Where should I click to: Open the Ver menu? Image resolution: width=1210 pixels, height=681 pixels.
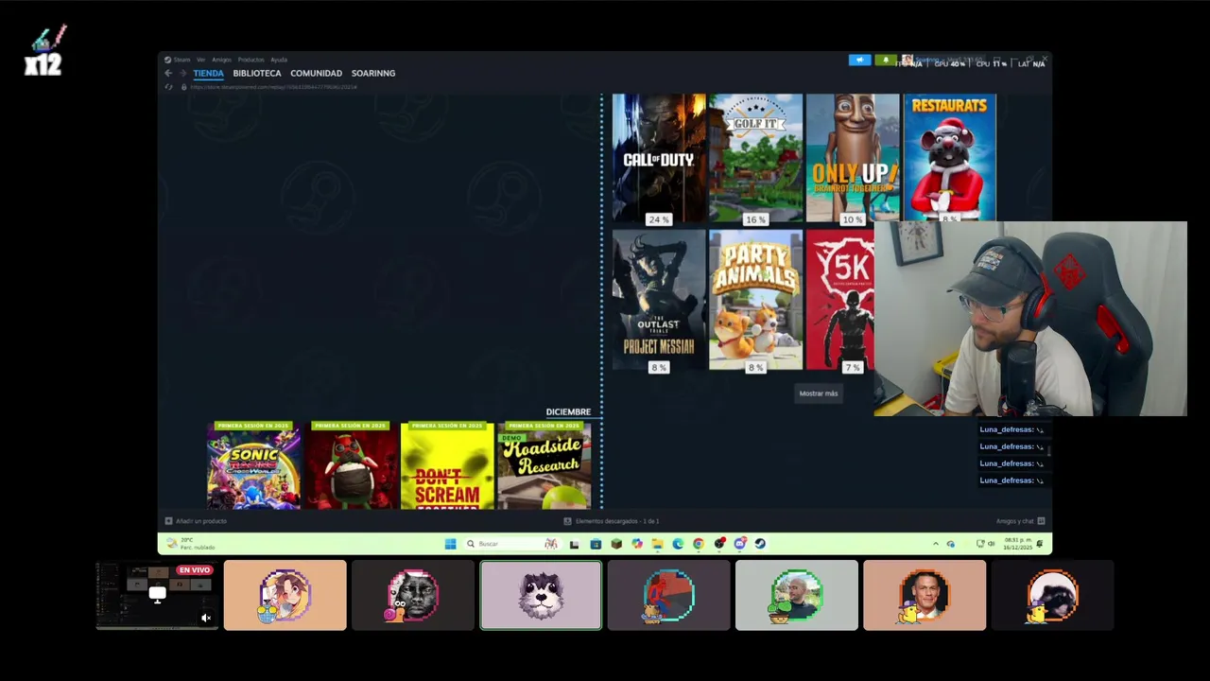(200, 60)
